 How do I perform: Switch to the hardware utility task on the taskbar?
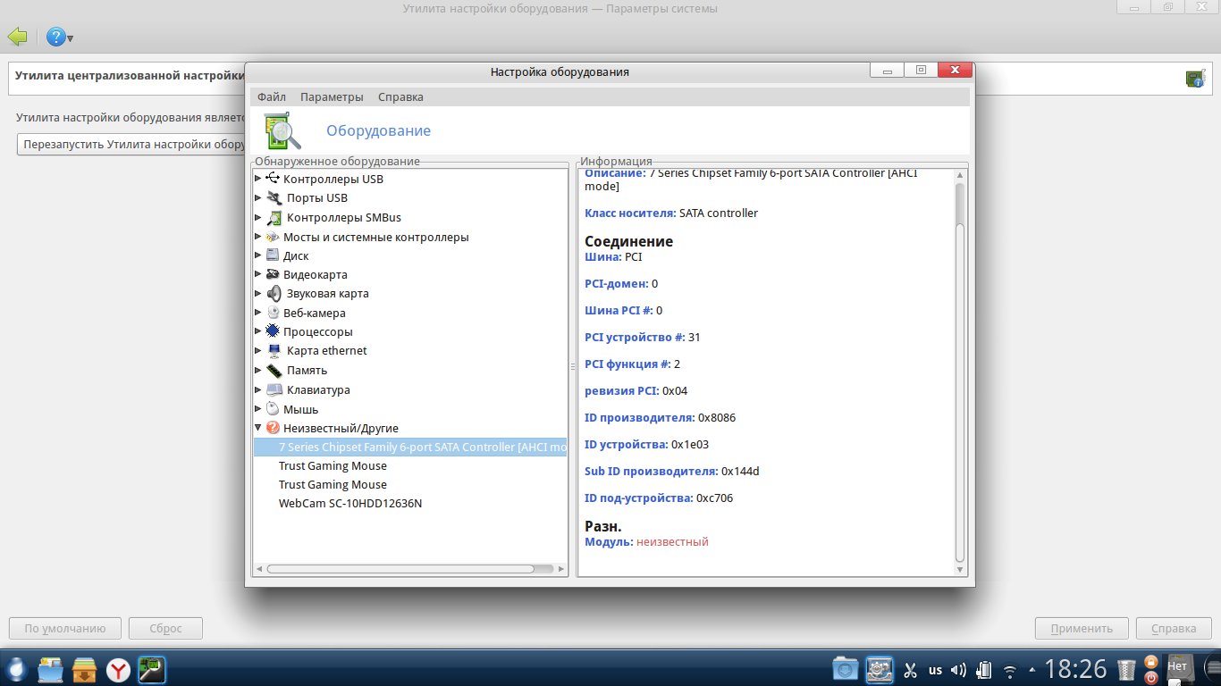pyautogui.click(x=153, y=669)
